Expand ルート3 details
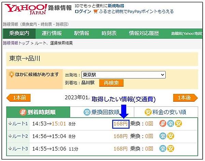 coord(18,149)
